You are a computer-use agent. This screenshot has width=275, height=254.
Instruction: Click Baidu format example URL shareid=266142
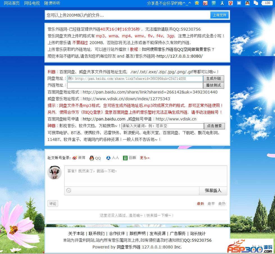[150, 92]
